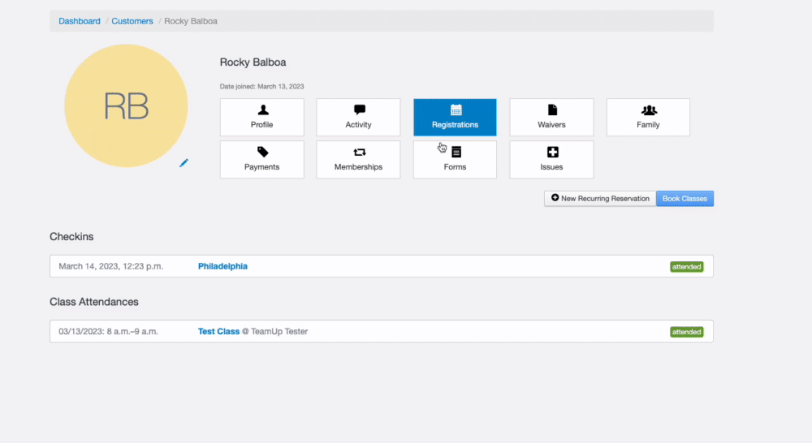
Task: Click the pencil icon to edit avatar
Action: pos(184,163)
